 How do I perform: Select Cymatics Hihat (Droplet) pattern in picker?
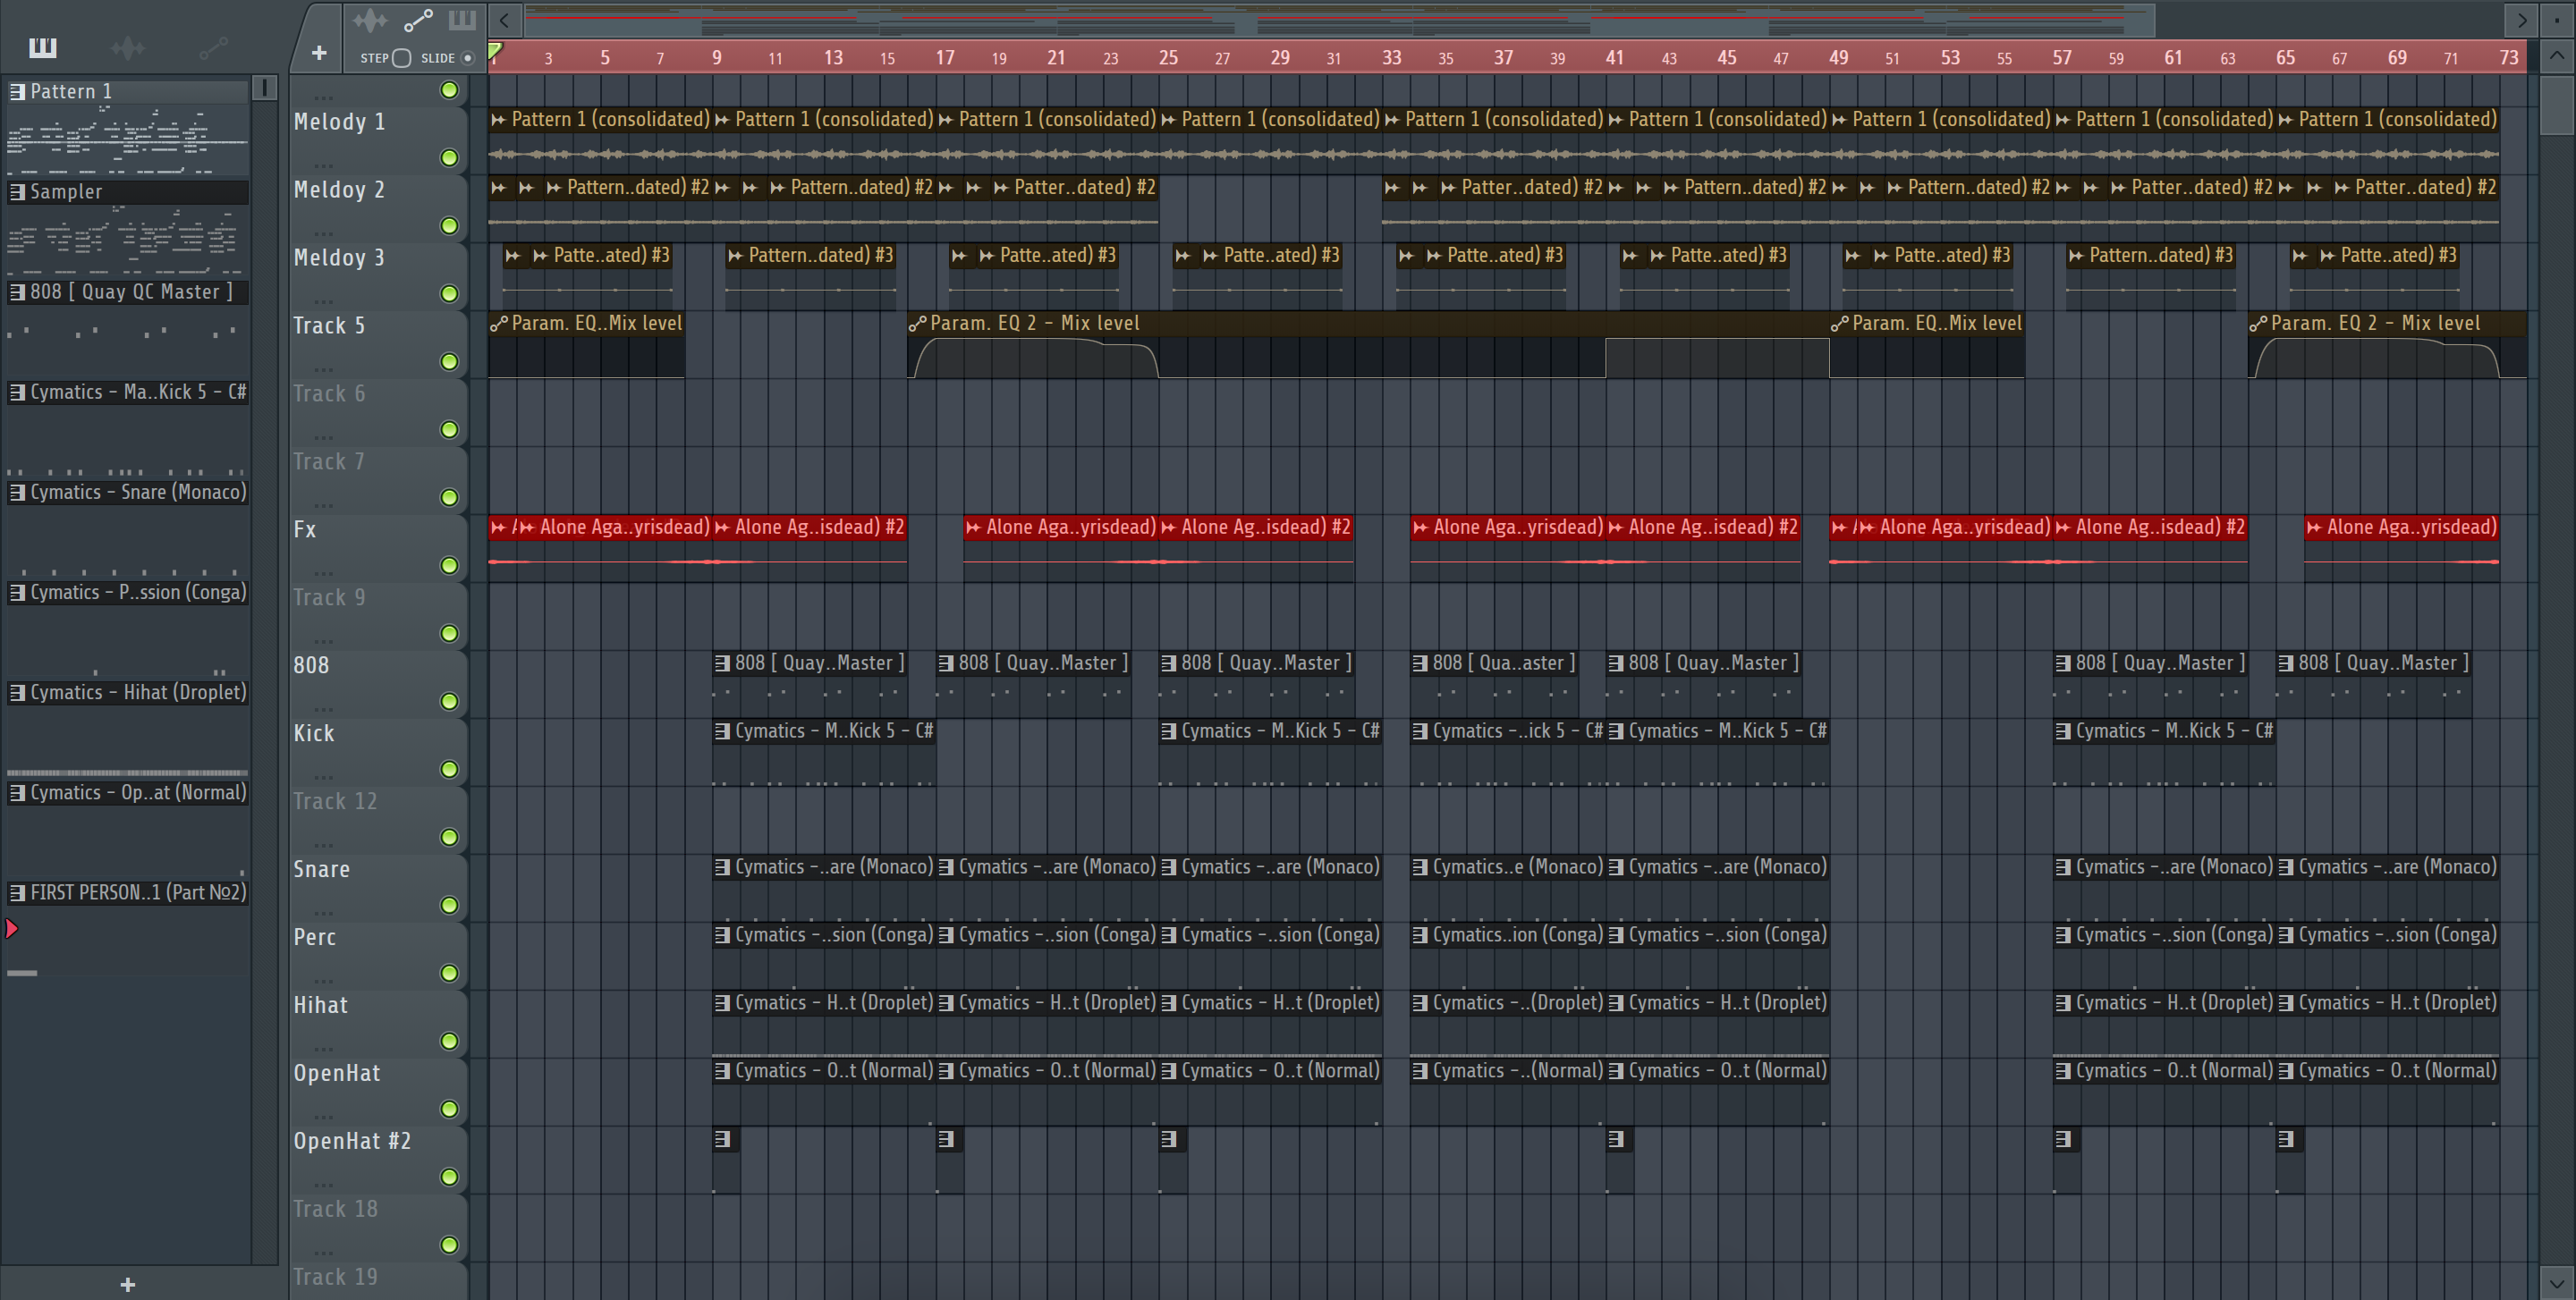tap(128, 691)
